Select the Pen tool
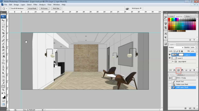199x111 pixels. [x=3, y=67]
